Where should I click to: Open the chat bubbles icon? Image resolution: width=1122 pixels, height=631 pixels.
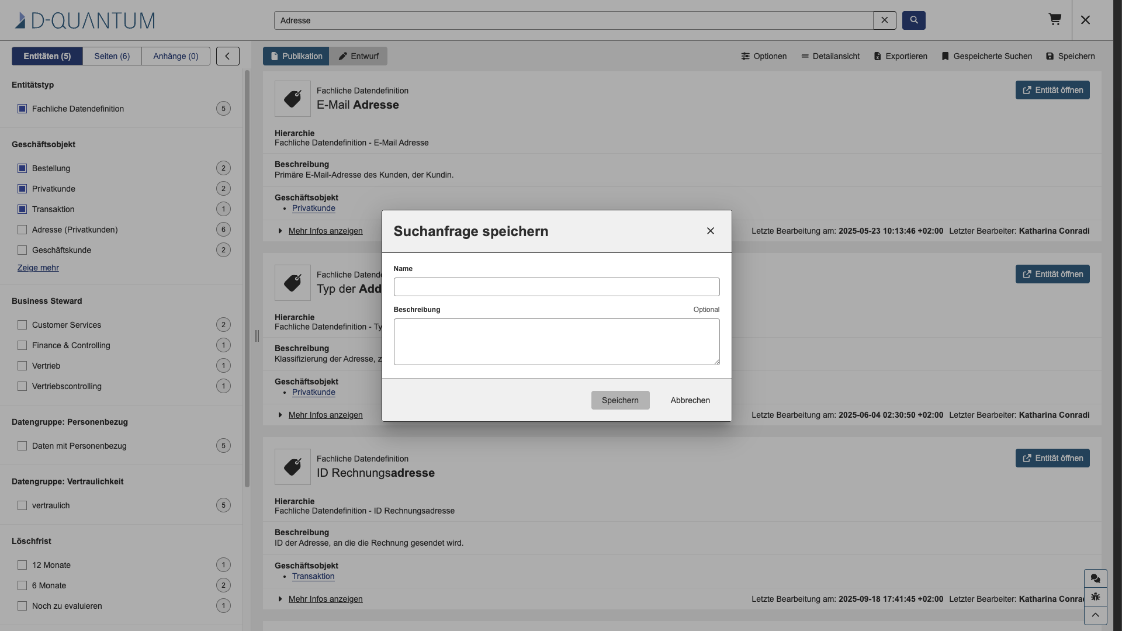tap(1096, 578)
